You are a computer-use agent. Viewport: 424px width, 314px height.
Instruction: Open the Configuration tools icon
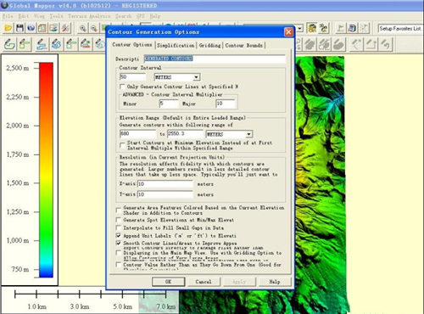pyautogui.click(x=65, y=28)
